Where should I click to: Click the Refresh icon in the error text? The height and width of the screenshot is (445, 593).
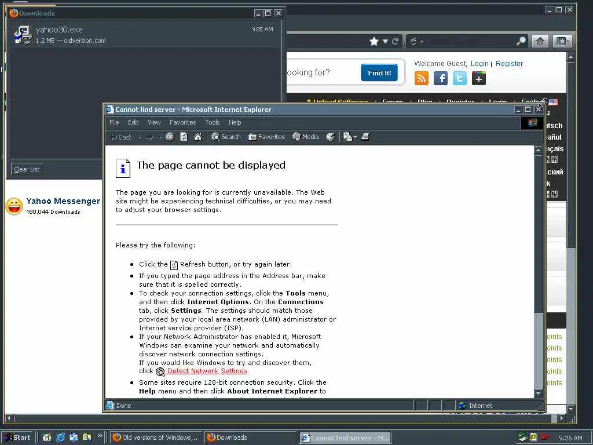click(174, 265)
